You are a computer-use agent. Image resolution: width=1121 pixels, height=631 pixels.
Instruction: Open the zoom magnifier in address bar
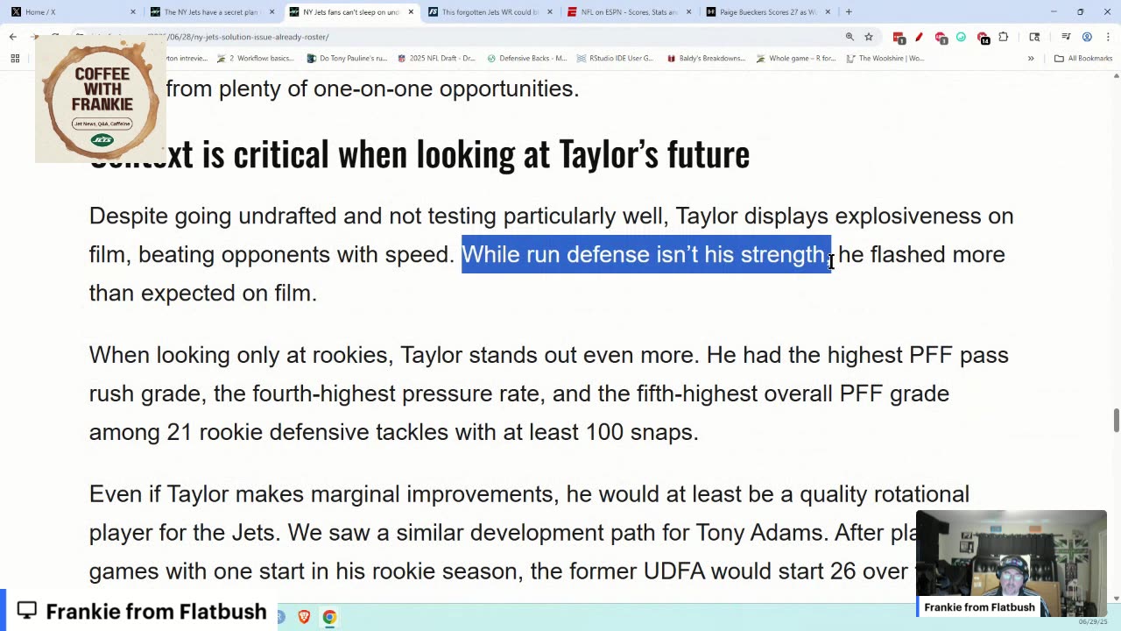[x=850, y=37]
